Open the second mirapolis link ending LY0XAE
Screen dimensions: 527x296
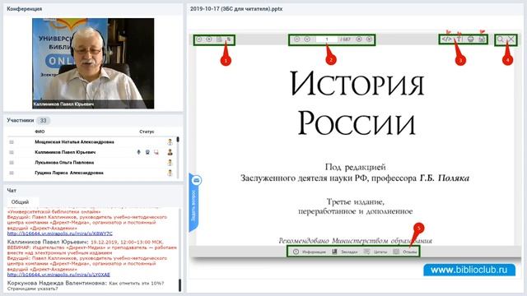[58, 275]
